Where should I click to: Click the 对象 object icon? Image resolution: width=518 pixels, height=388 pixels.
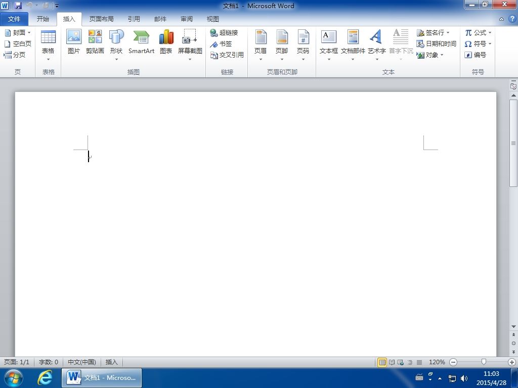[x=420, y=55]
